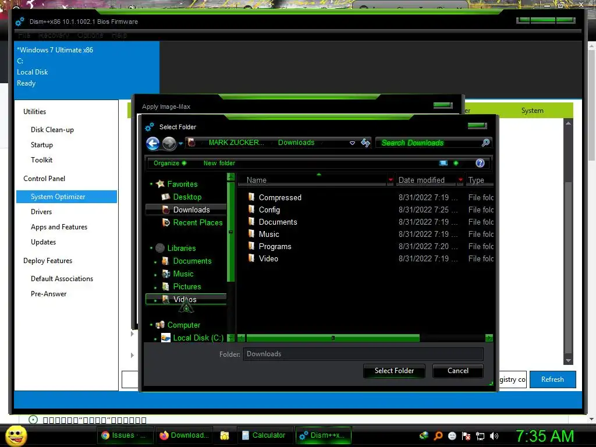Confirm with the Select Folder button
Screen dimensions: 596x447
coord(394,371)
